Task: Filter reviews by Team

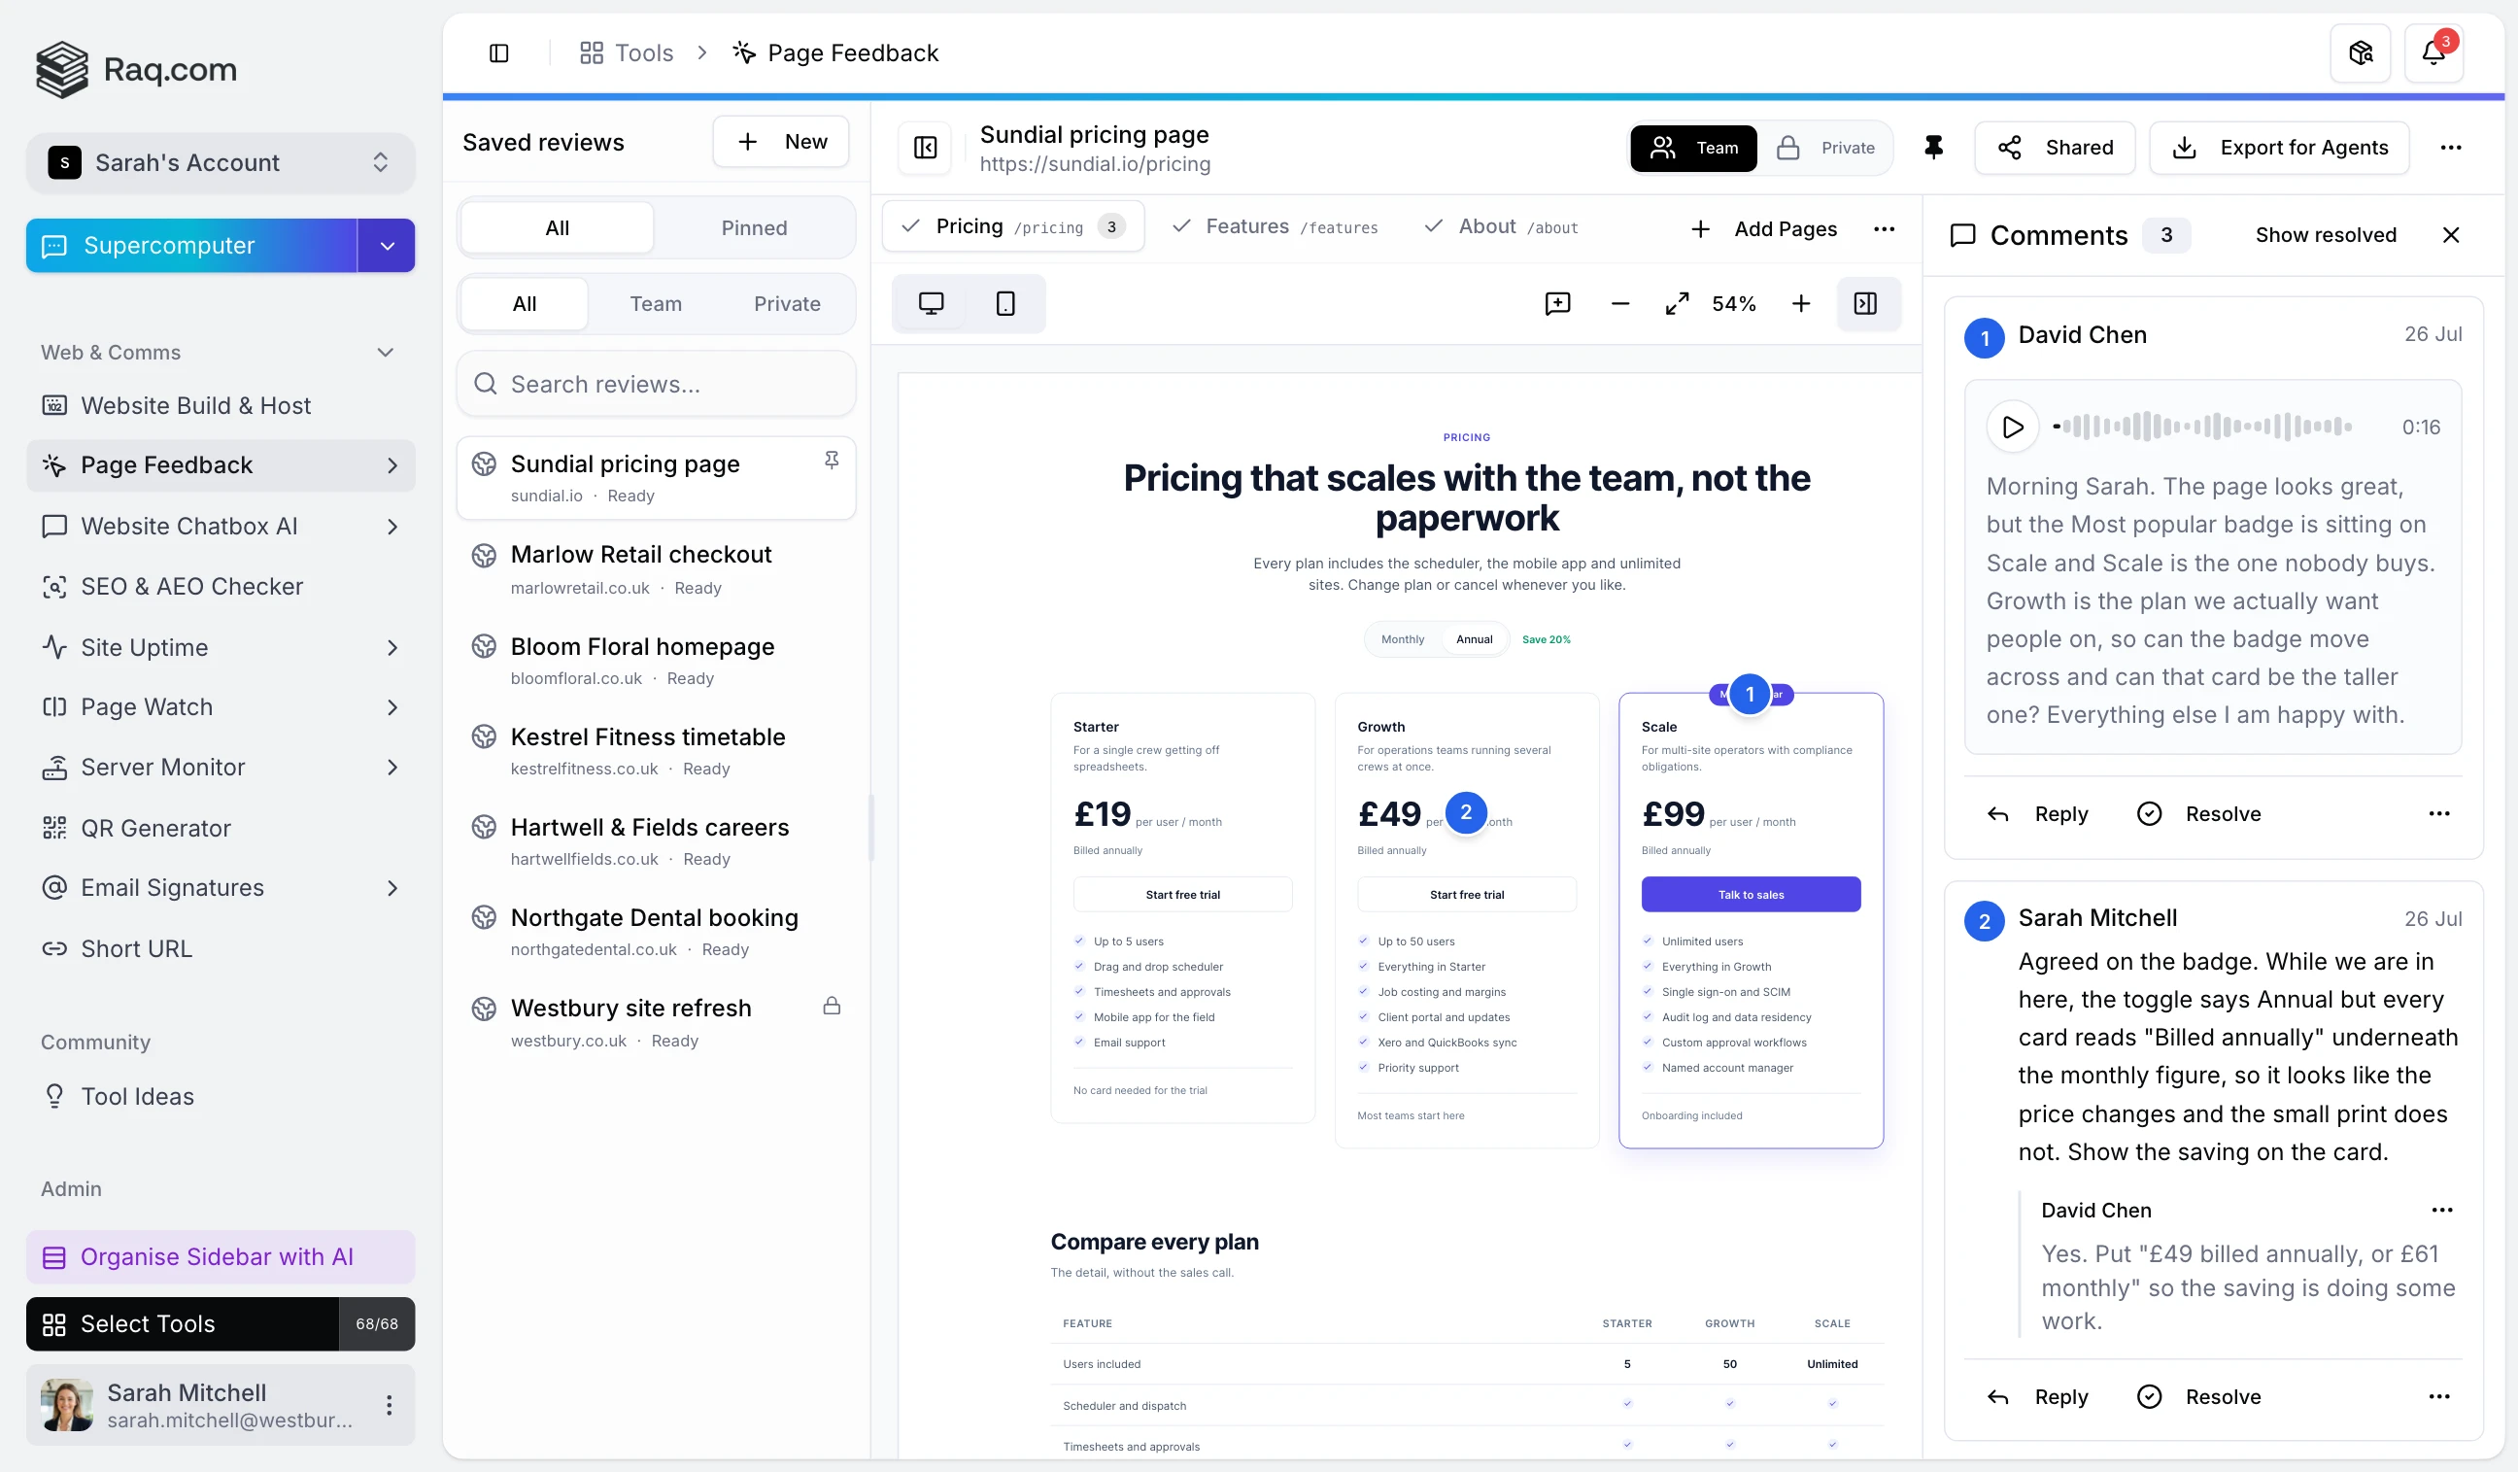Action: point(656,304)
